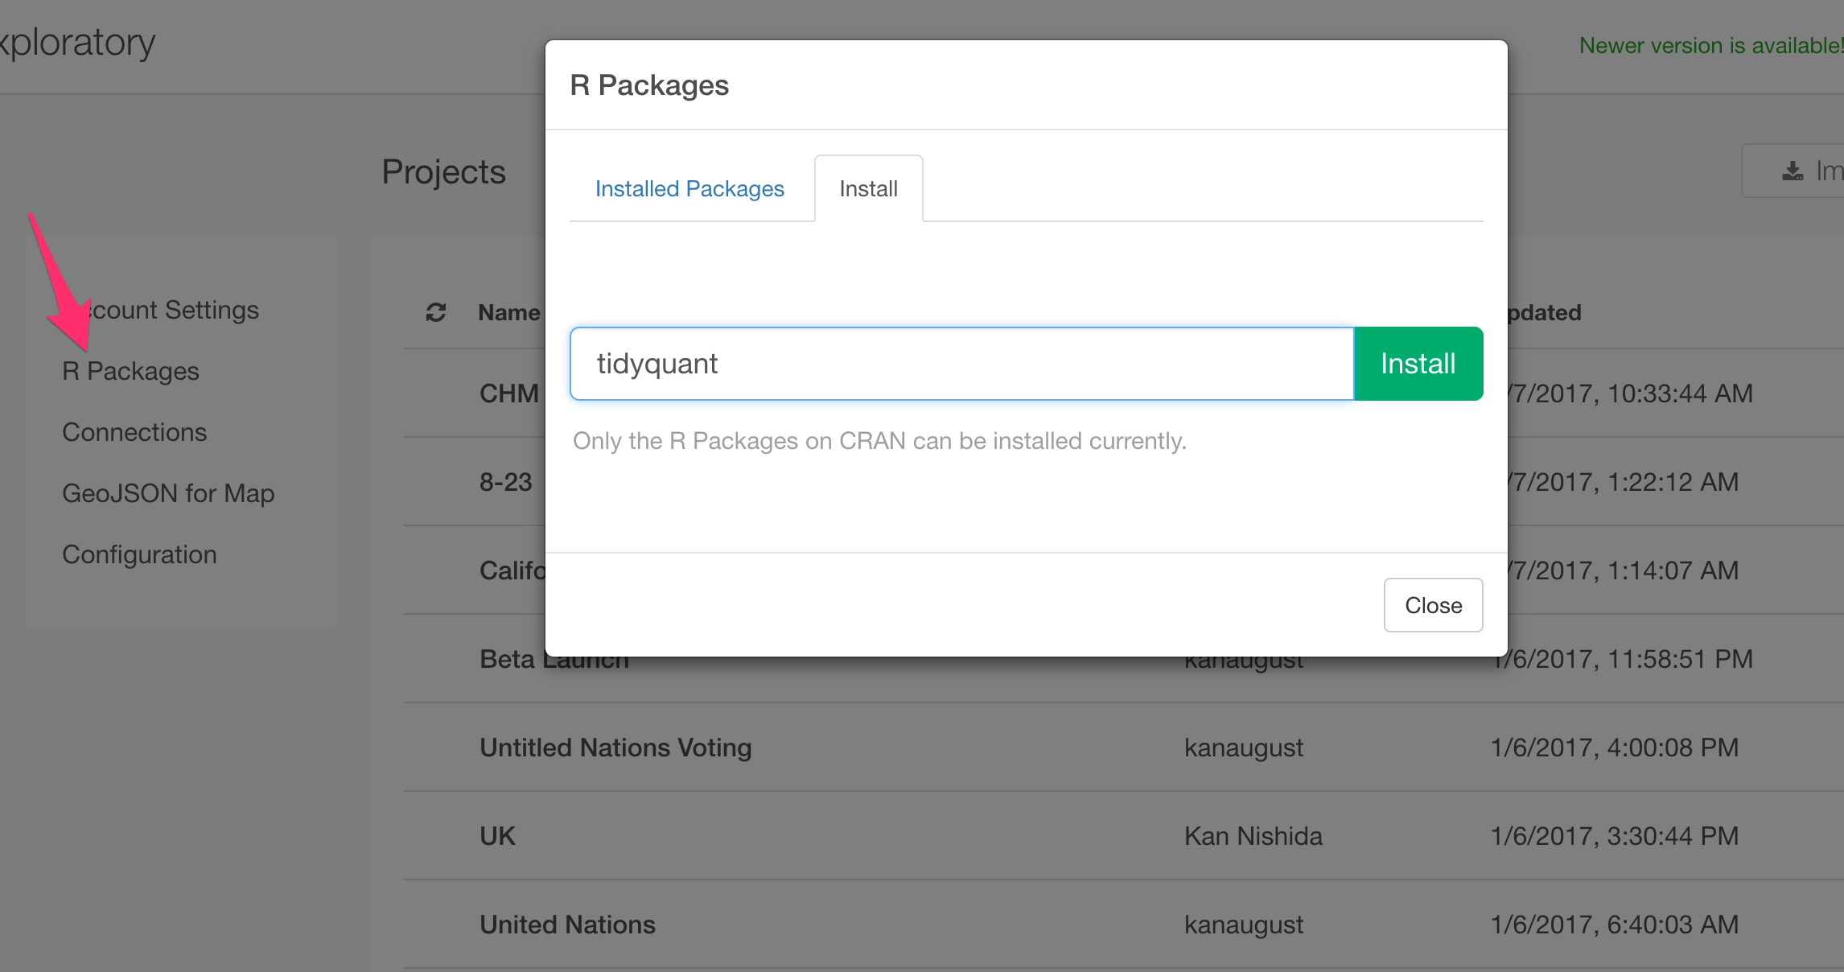The image size is (1844, 972).
Task: Click the package name input field
Action: click(961, 364)
